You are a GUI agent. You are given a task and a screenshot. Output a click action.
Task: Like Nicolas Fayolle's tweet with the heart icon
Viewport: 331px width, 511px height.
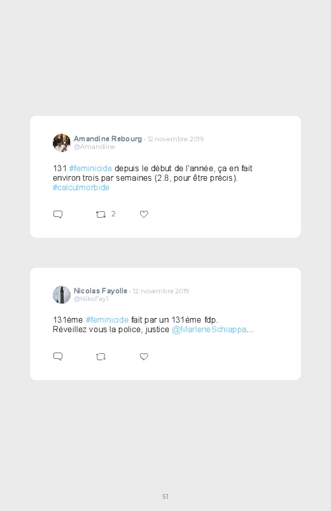pos(144,356)
